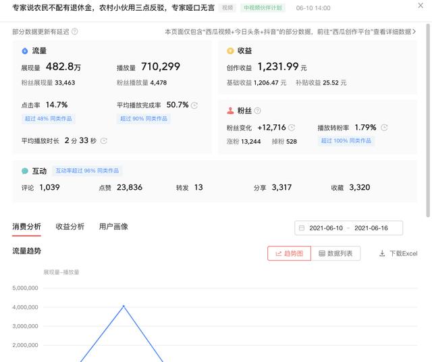This screenshot has width=432, height=362.
Task: Click the download icon for 下载Excel
Action: point(382,253)
